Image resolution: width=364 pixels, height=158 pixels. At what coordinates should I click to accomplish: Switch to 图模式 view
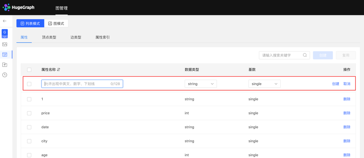(x=56, y=23)
